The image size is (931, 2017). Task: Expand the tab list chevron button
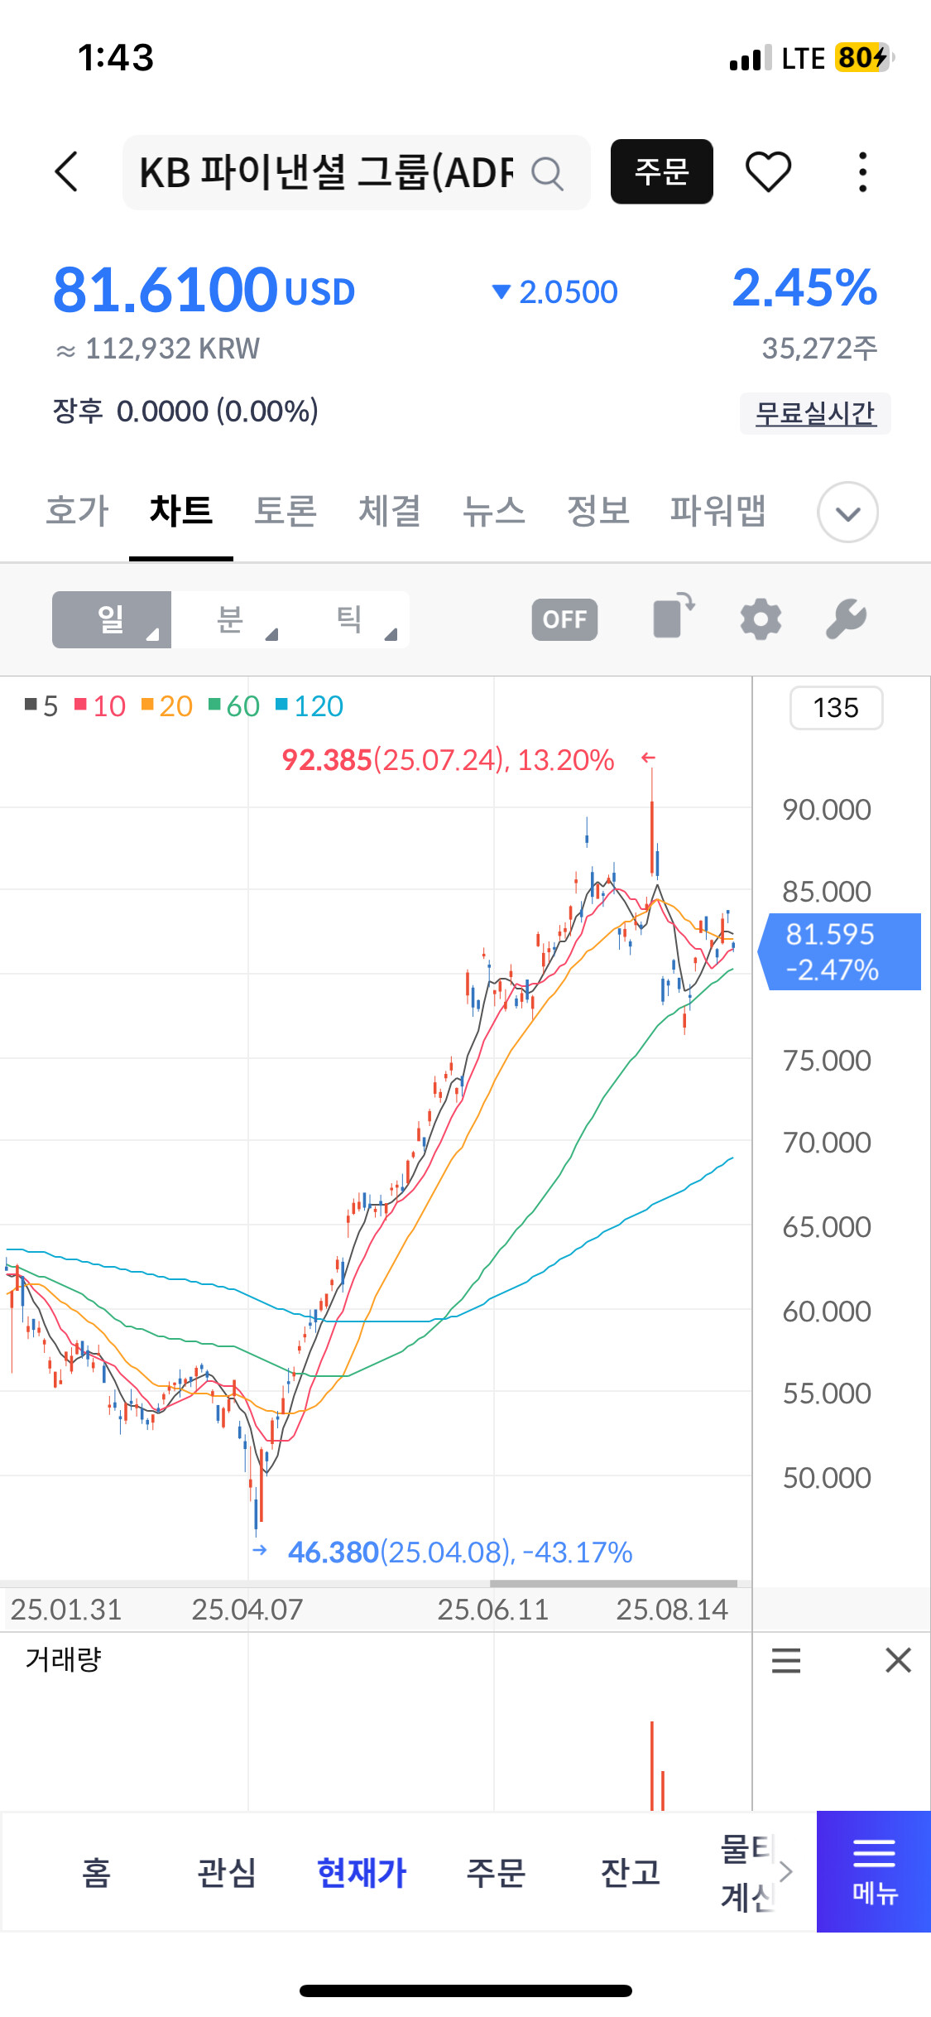[847, 513]
